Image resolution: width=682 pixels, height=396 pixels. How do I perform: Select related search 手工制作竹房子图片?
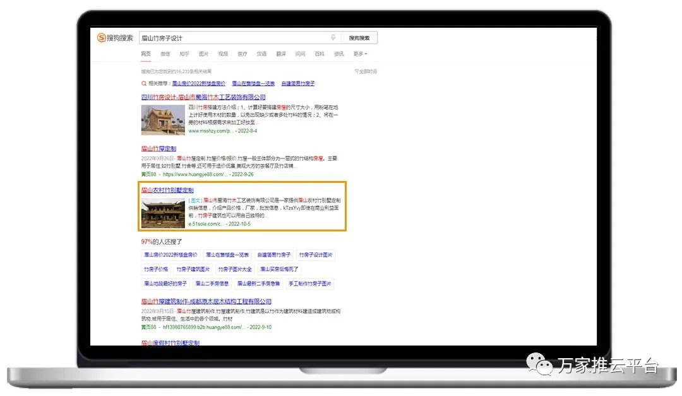click(310, 284)
